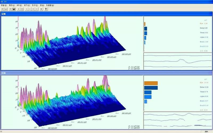Click the amplitude color scale on upper plot
The image size is (213, 133).
pos(18,32)
